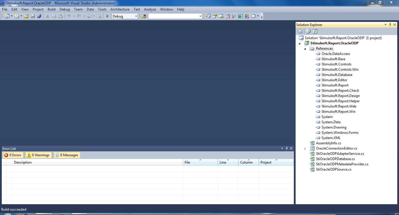This screenshot has width=399, height=215.
Task: Start debugging with the green play icon
Action: point(107,16)
